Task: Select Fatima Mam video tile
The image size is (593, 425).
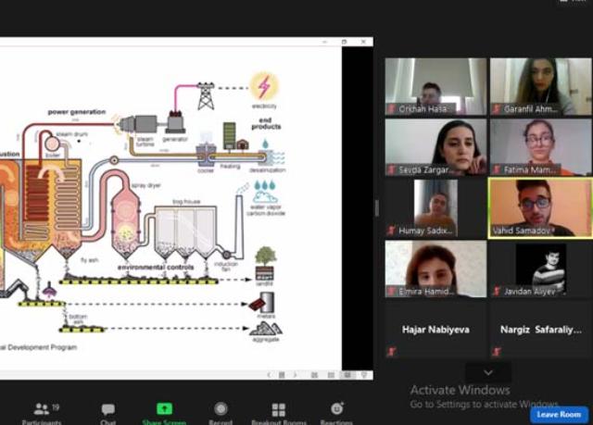Action: pyautogui.click(x=541, y=147)
